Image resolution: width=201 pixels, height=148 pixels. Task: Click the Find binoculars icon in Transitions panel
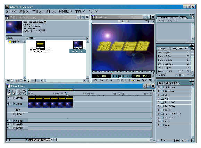click(177, 141)
